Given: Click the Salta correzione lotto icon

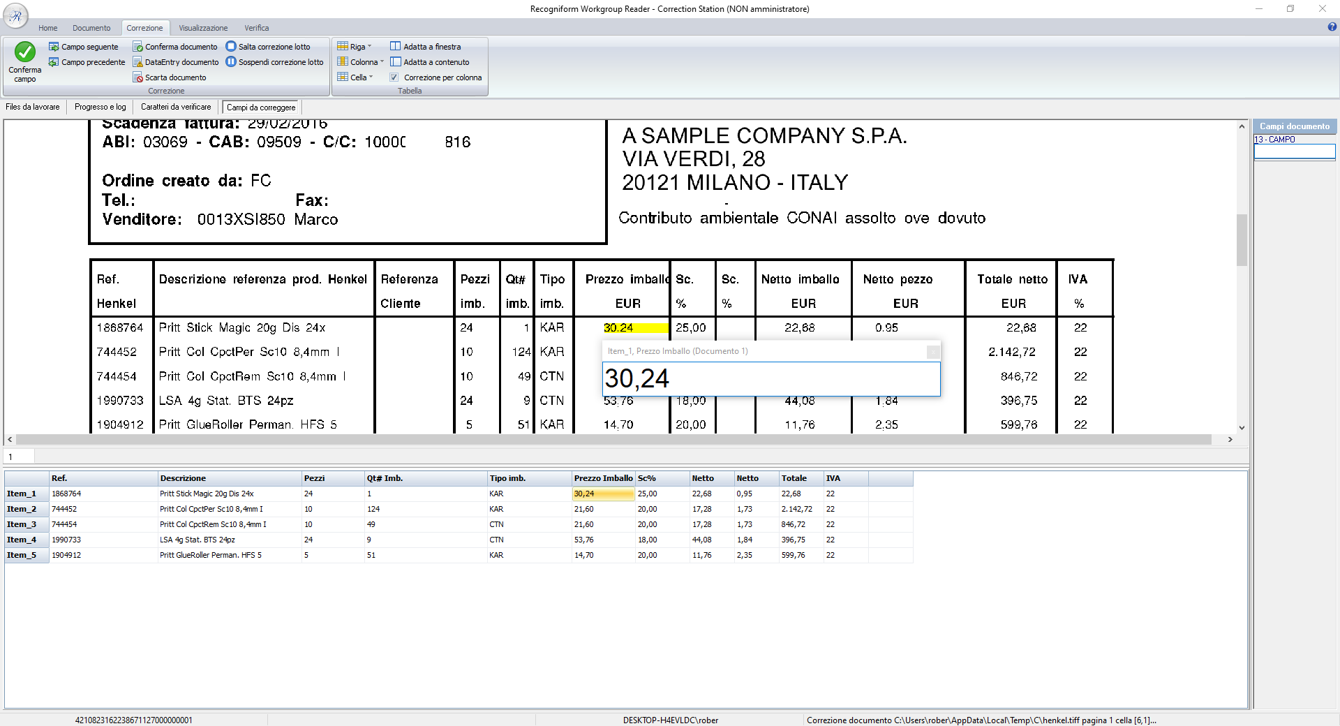Looking at the screenshot, I should click(x=231, y=47).
